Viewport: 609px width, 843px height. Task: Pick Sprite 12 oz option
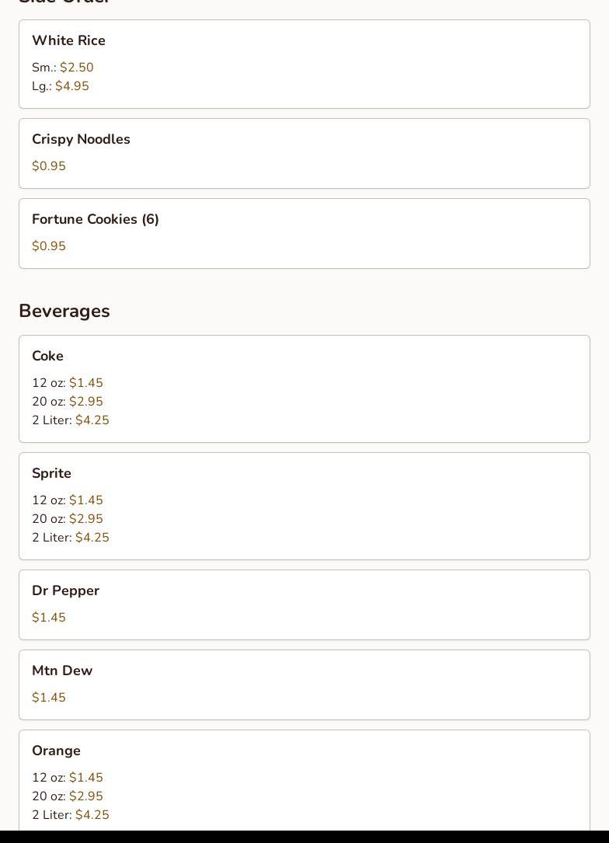pyautogui.click(x=67, y=500)
